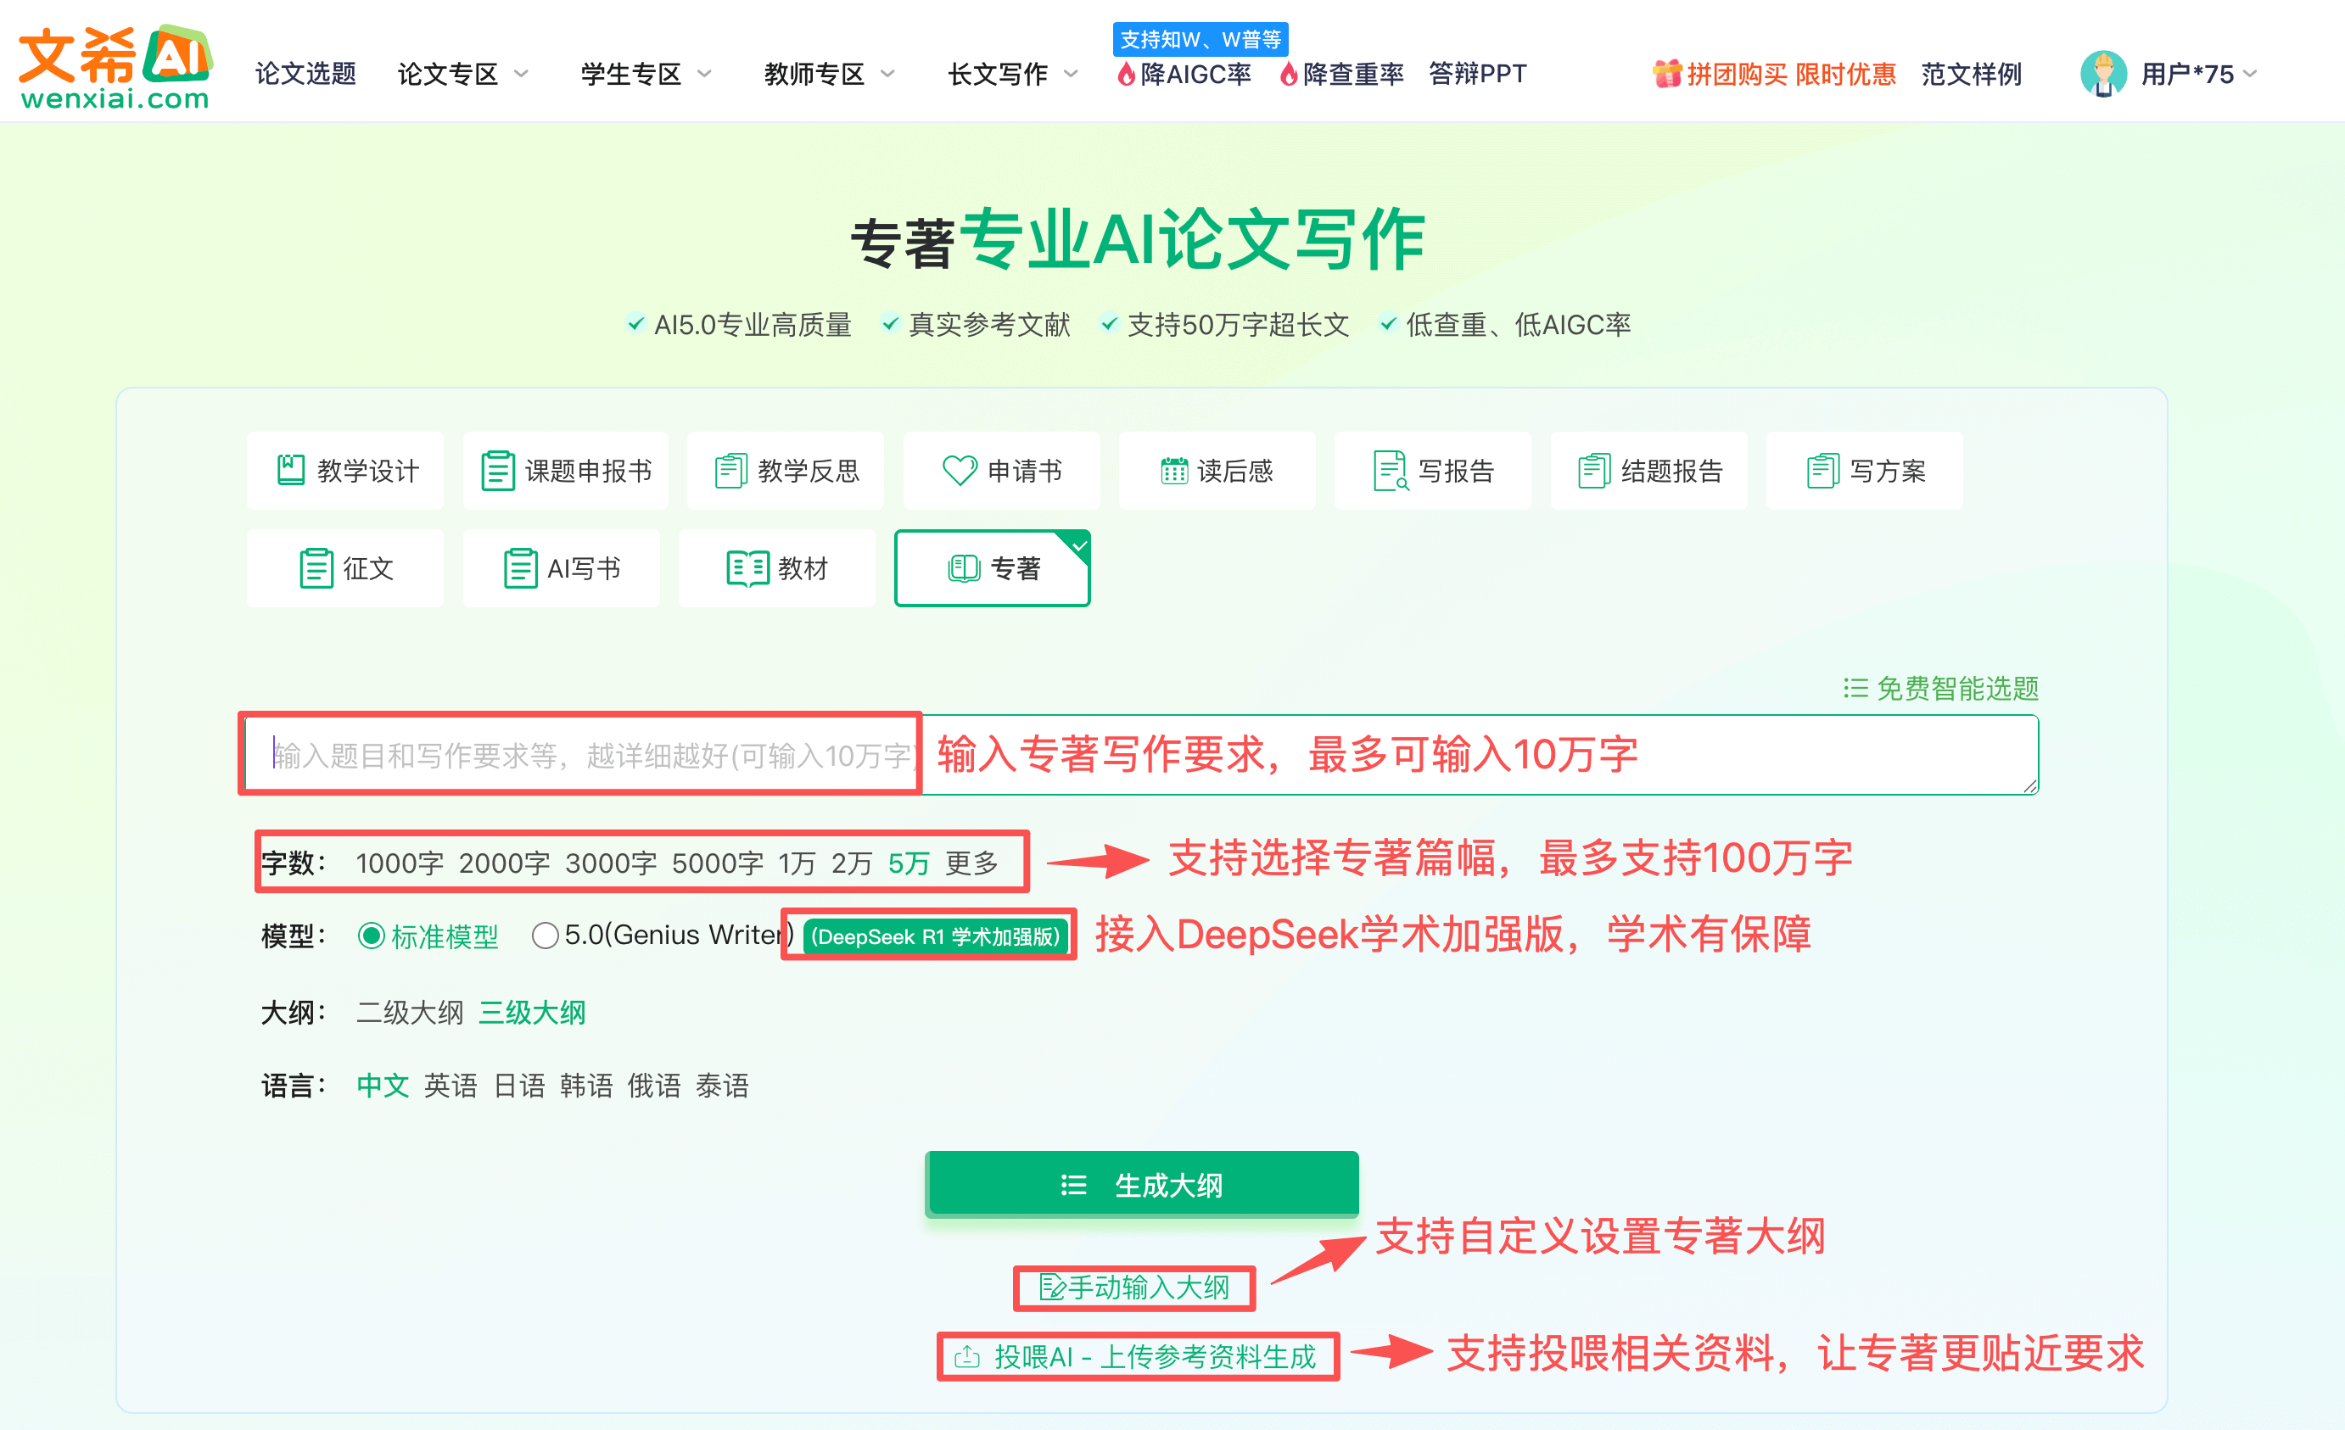Click the 手动输入大纲 link

(x=1134, y=1288)
